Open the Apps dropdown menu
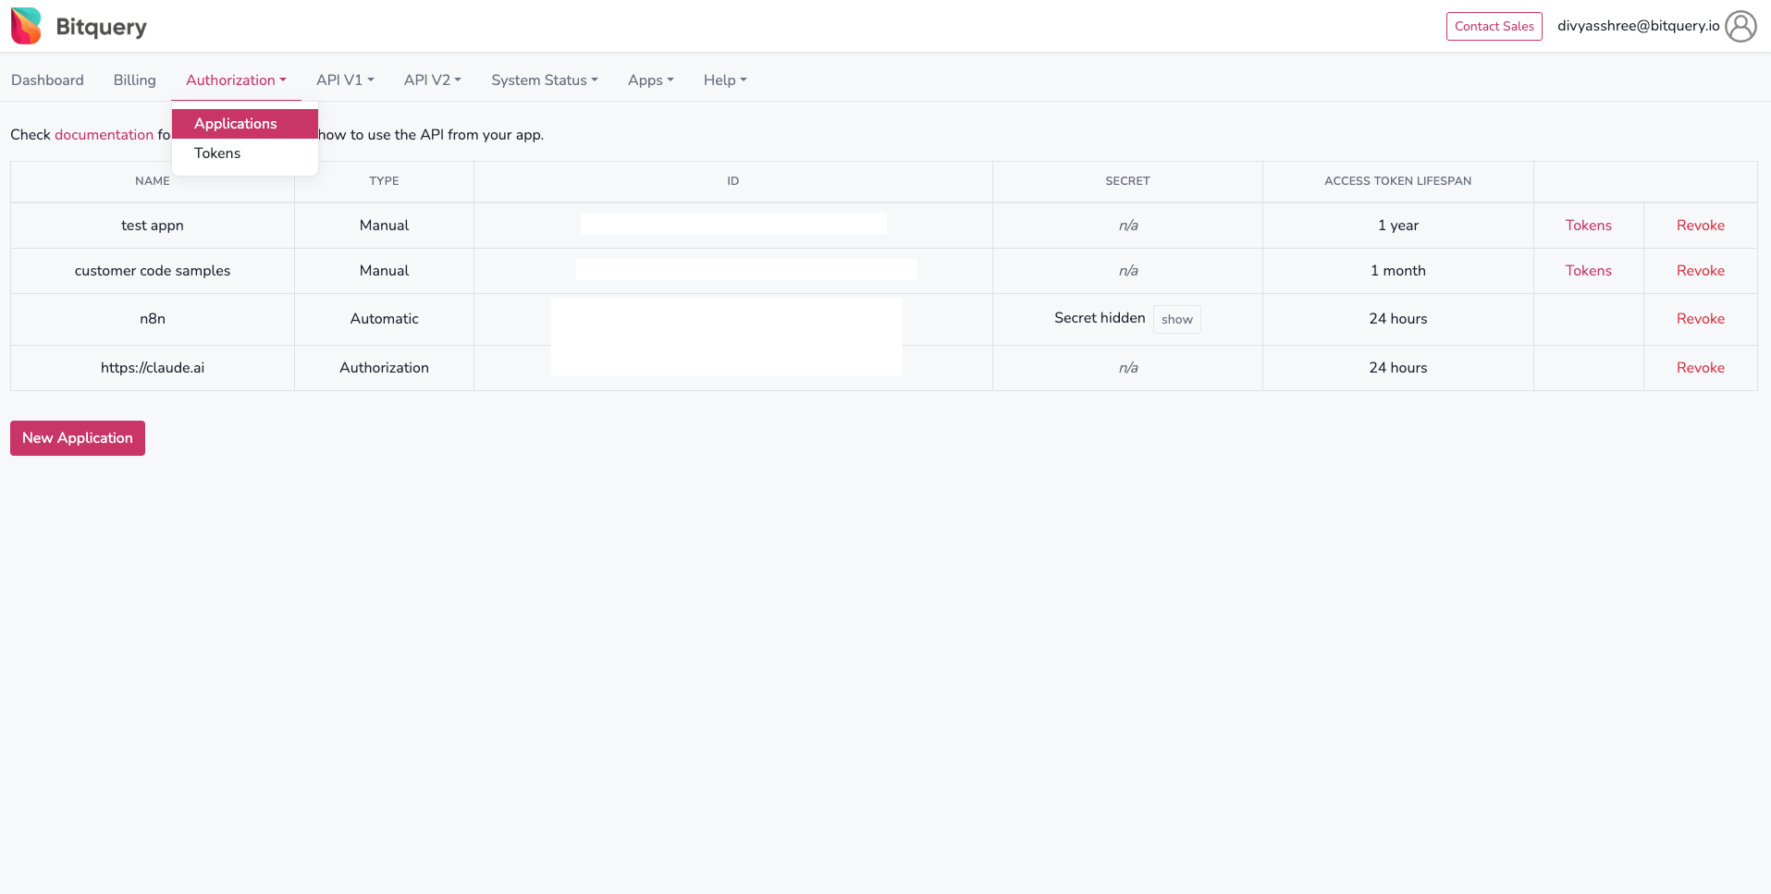The height and width of the screenshot is (894, 1771). click(650, 80)
